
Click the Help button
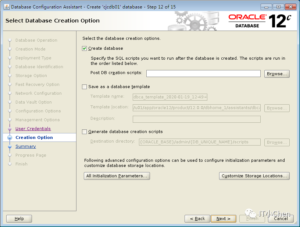(x=19, y=219)
